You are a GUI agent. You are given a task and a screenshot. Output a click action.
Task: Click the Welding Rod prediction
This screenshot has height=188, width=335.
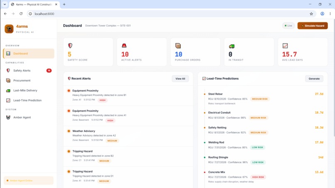[264, 145]
